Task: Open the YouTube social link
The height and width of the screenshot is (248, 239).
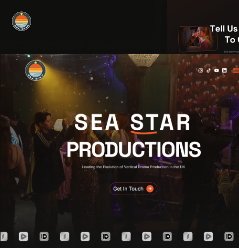Action: click(217, 71)
